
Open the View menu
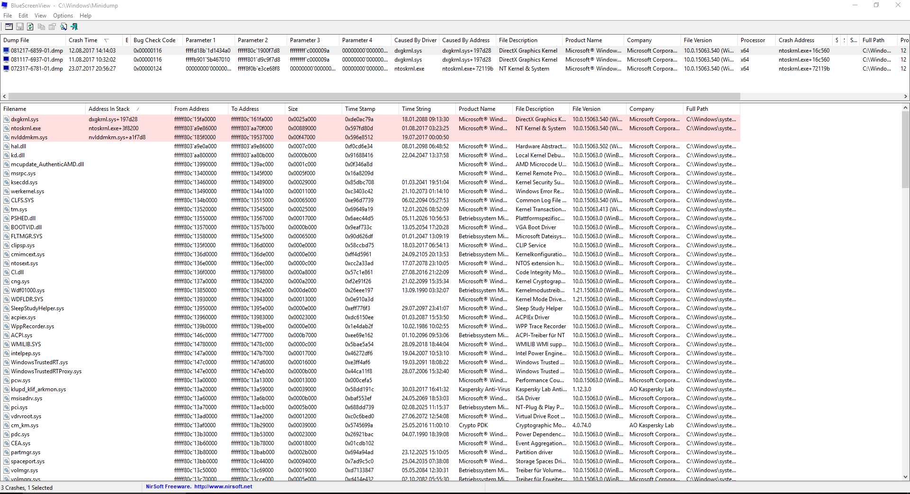[x=40, y=16]
